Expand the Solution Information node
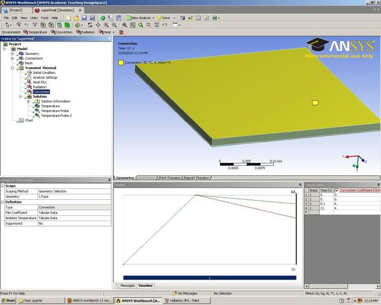381x305 pixels. [28, 101]
